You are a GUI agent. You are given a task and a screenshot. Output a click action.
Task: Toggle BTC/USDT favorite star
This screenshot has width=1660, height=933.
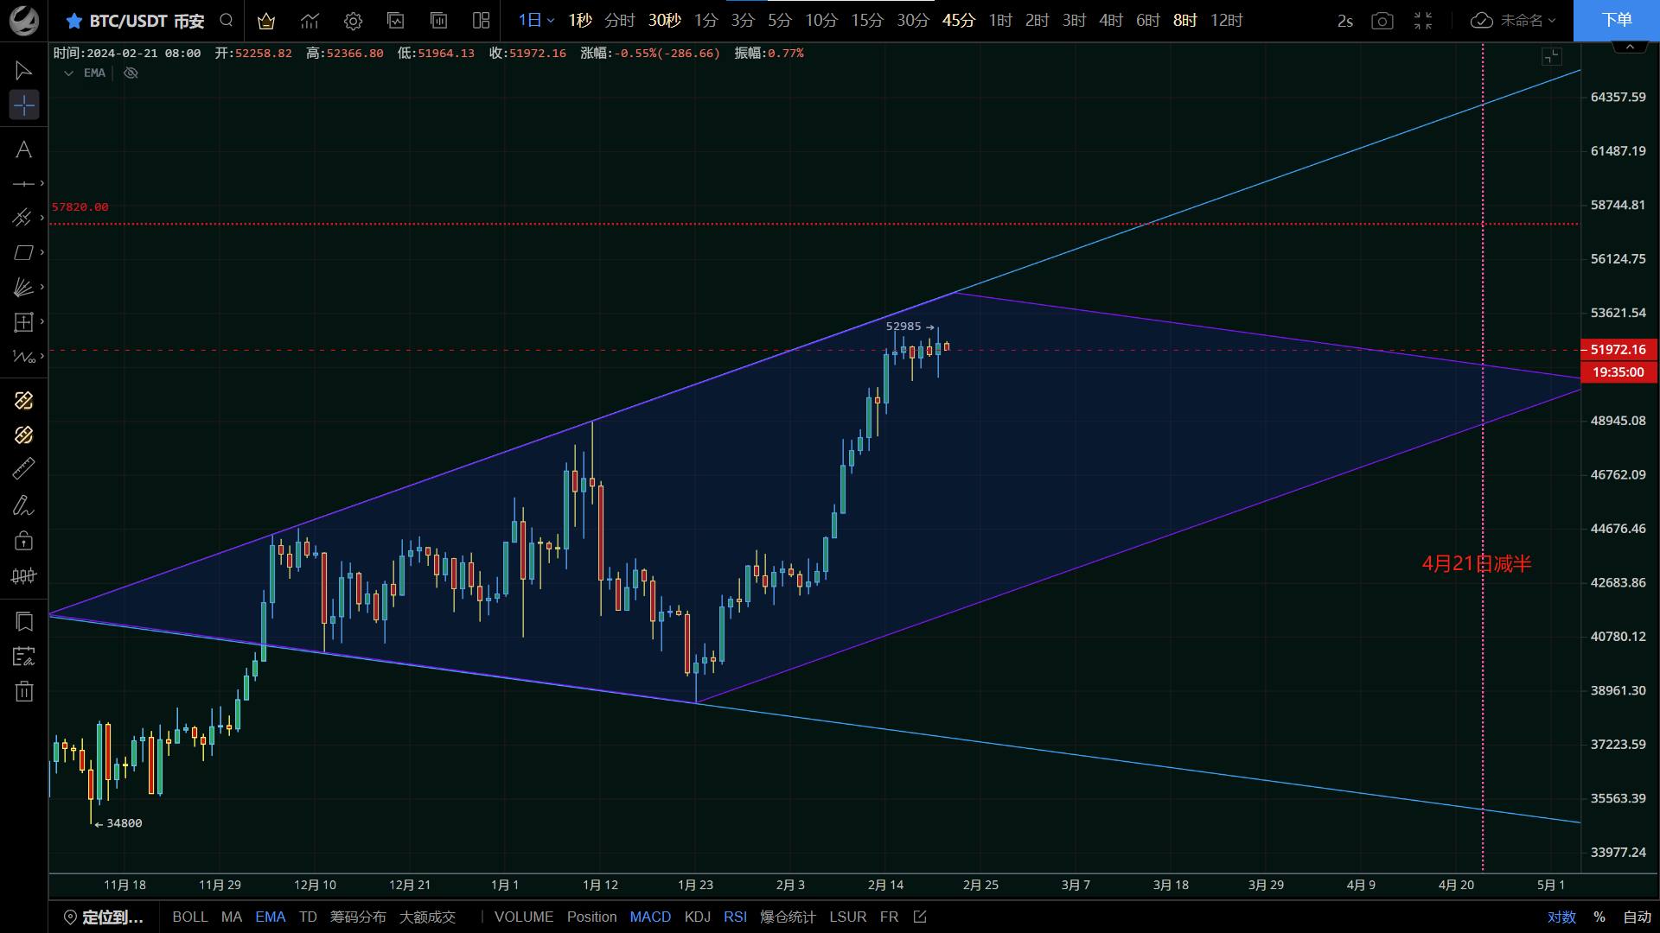[74, 21]
